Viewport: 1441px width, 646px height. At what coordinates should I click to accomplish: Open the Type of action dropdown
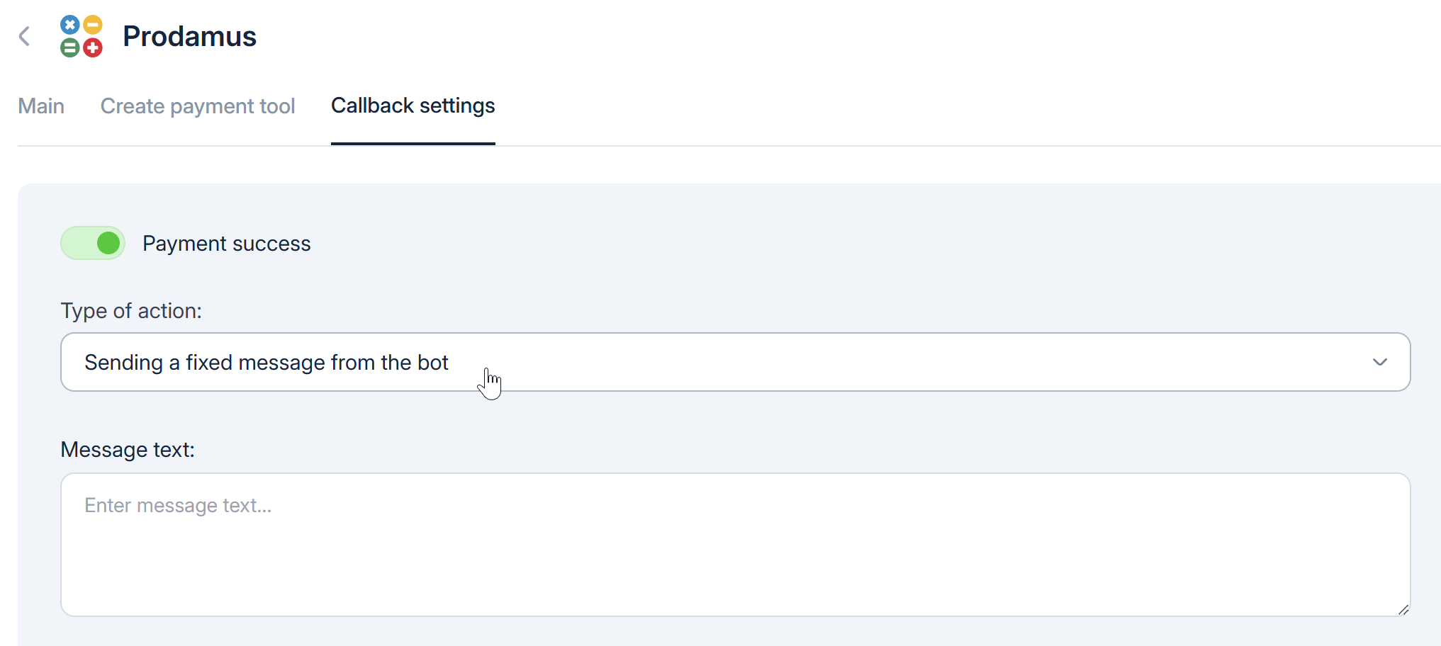(x=734, y=362)
